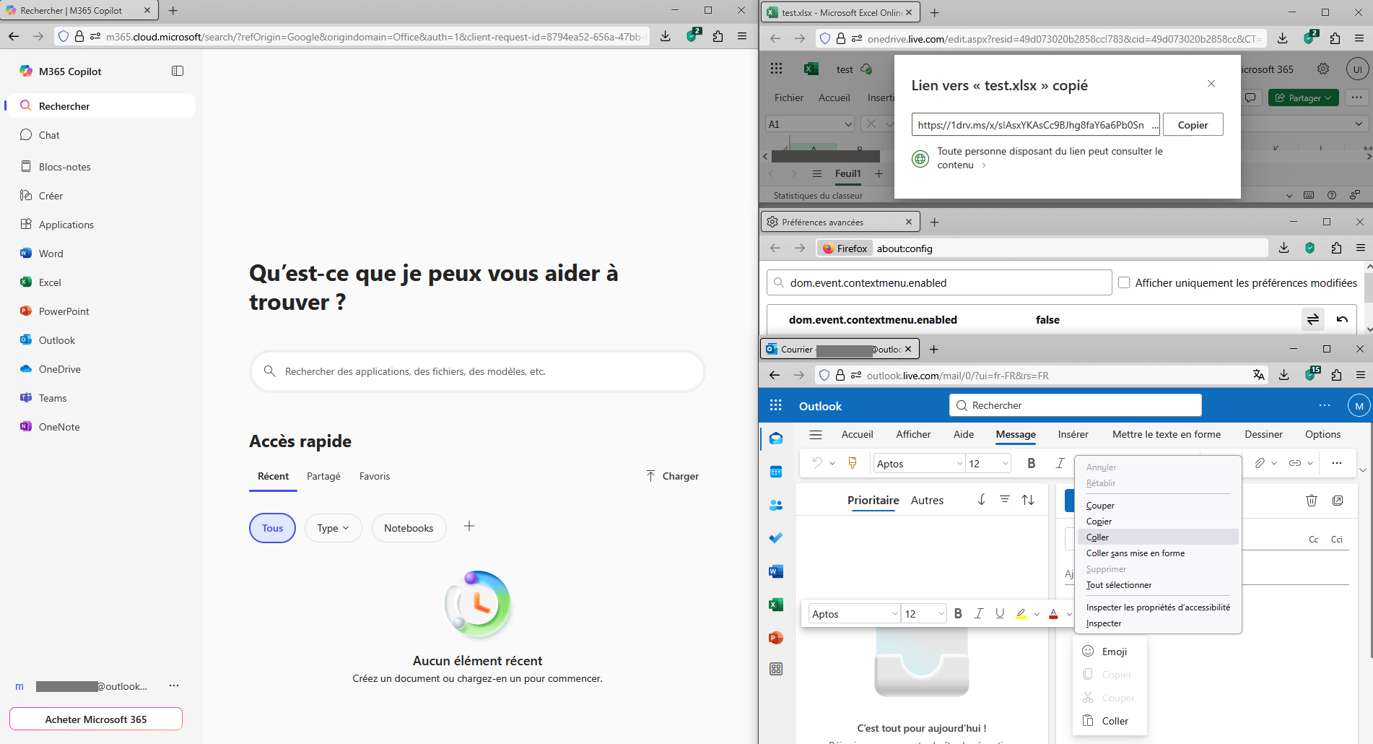Screen dimensions: 1373x744
Task: Toggle dom.event.contextmenu.enabled preference value
Action: (1312, 319)
